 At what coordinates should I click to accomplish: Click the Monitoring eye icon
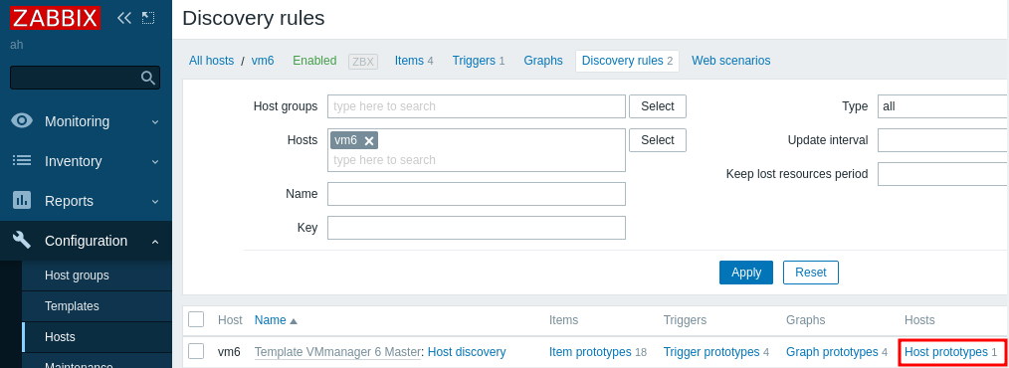point(22,121)
